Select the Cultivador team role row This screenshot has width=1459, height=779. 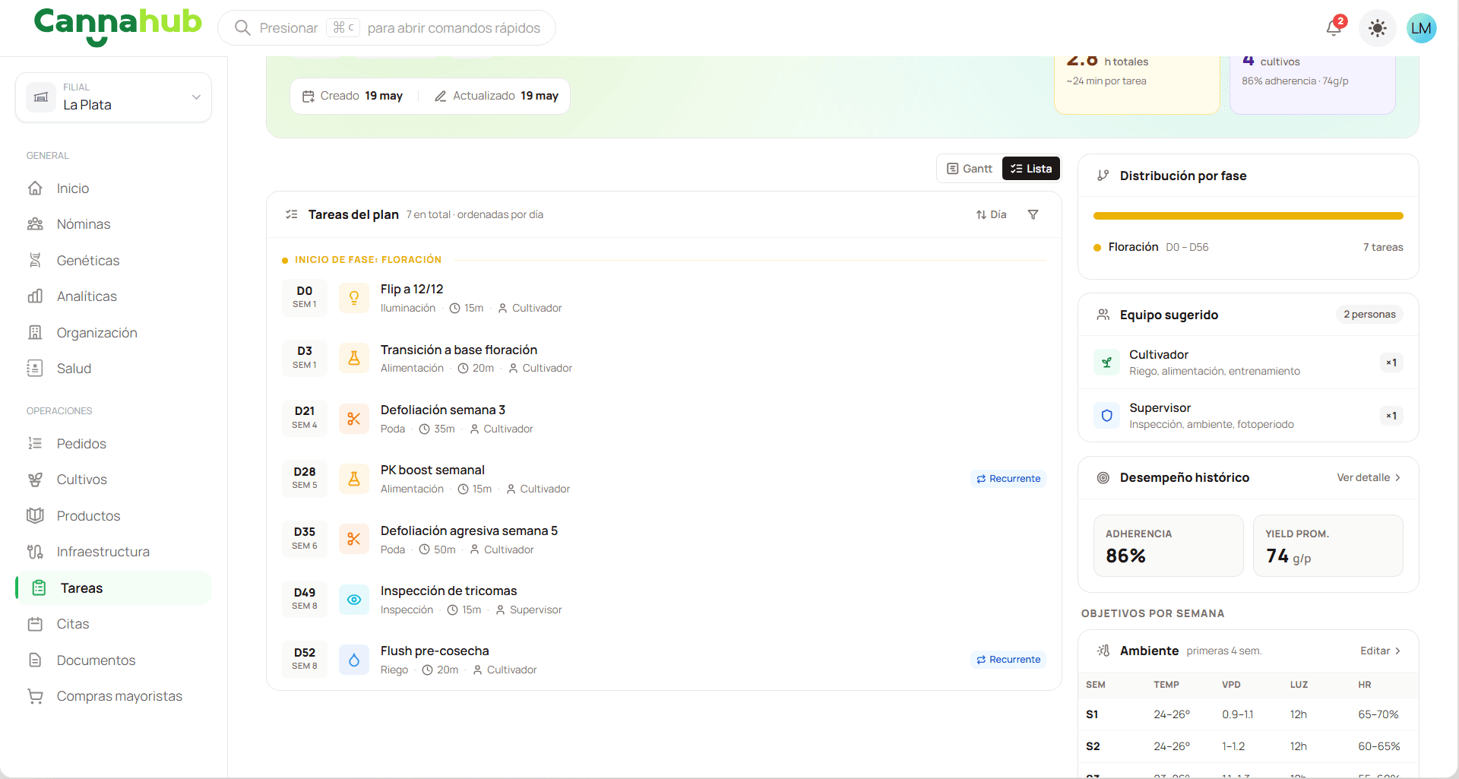[x=1248, y=363]
